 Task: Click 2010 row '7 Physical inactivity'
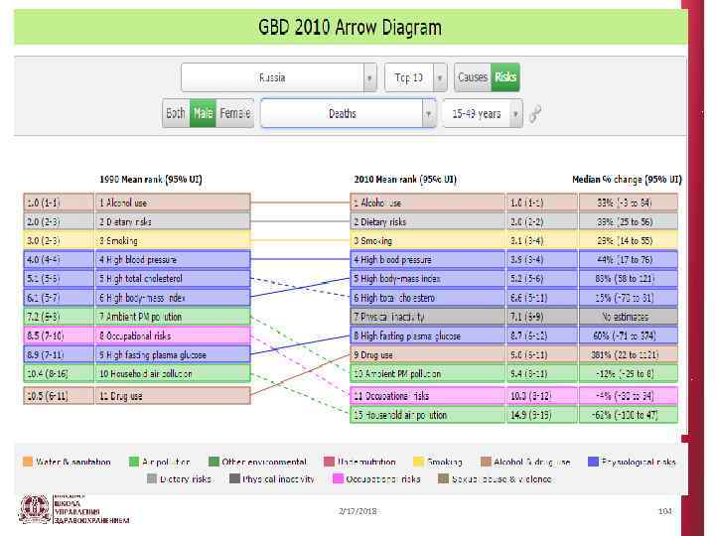pyautogui.click(x=428, y=317)
